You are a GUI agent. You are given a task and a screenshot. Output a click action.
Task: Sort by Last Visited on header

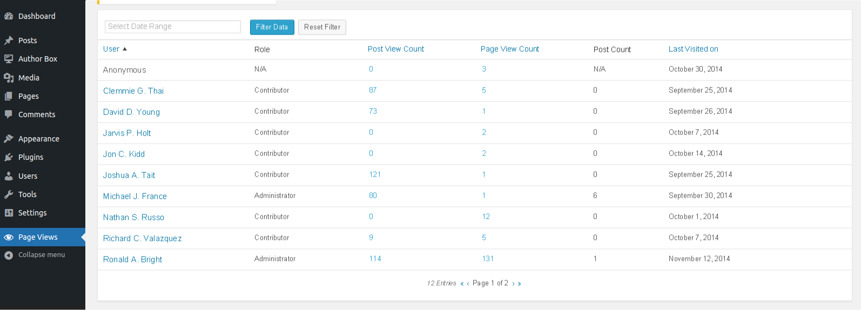pyautogui.click(x=693, y=49)
